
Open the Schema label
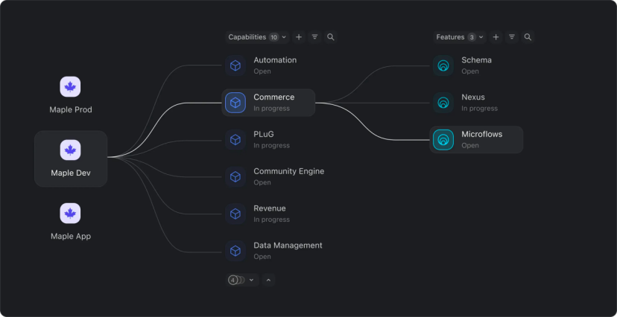point(476,60)
